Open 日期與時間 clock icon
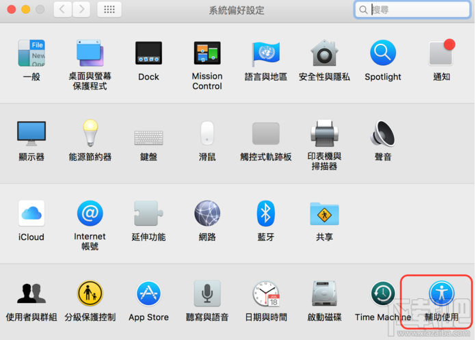The height and width of the screenshot is (340, 476). tap(266, 293)
